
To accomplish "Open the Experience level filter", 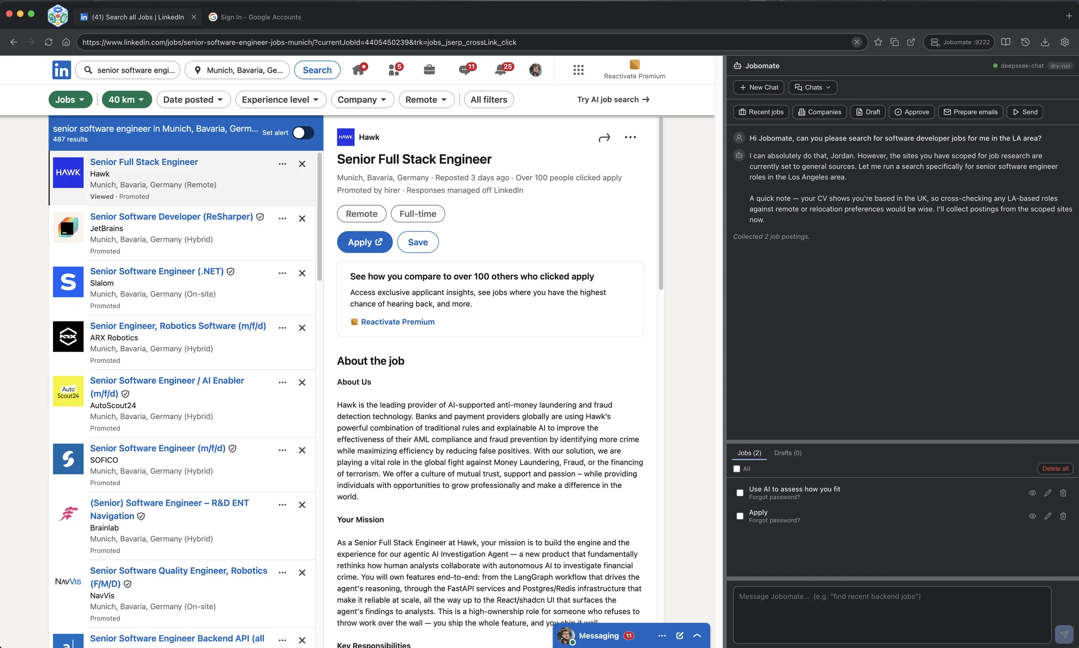I will click(x=281, y=100).
